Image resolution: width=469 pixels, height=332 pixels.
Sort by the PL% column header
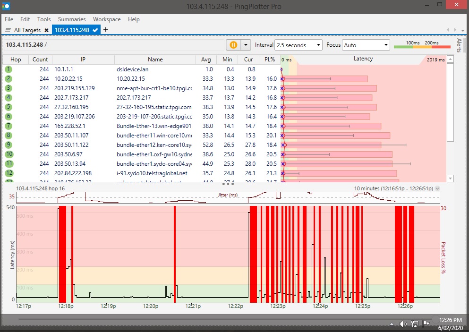click(270, 60)
